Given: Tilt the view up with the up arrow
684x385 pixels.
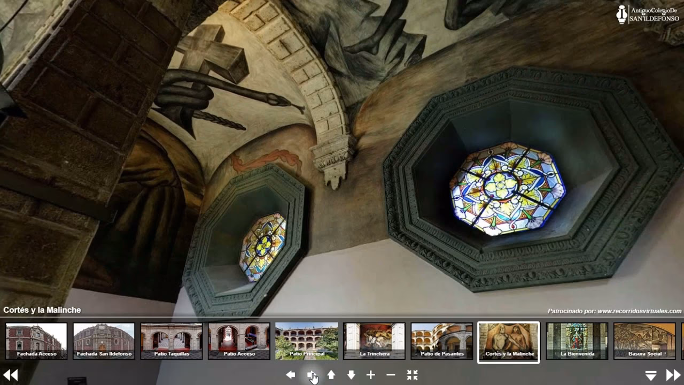Looking at the screenshot, I should 331,375.
